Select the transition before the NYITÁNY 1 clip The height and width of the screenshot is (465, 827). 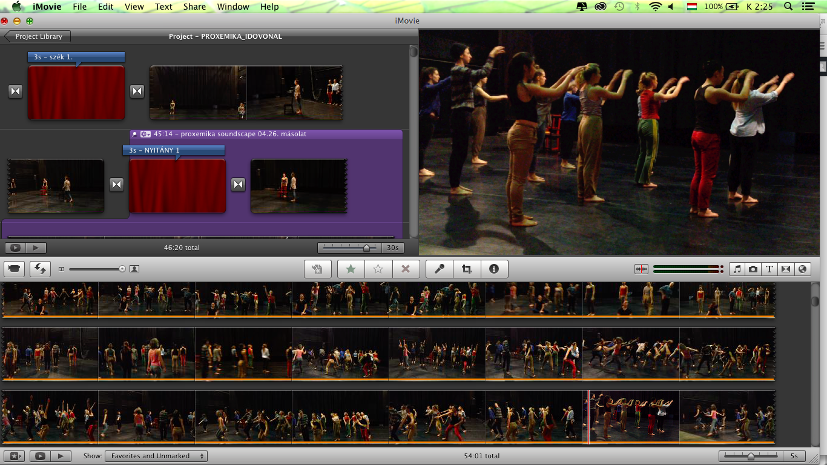click(116, 185)
